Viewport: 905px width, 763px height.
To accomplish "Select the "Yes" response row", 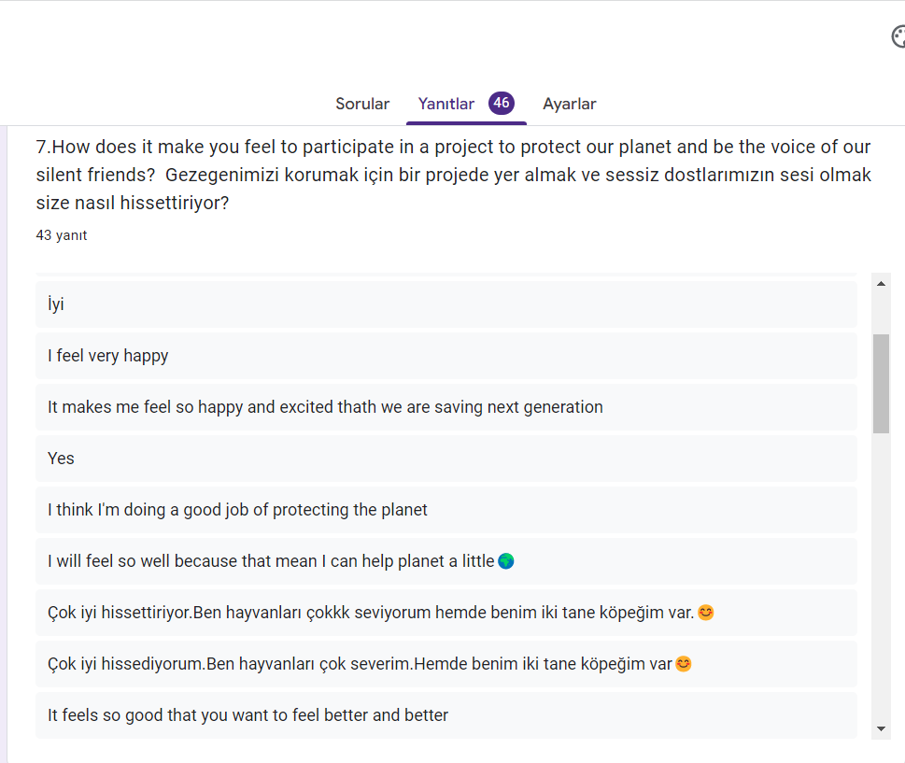I will pos(445,459).
